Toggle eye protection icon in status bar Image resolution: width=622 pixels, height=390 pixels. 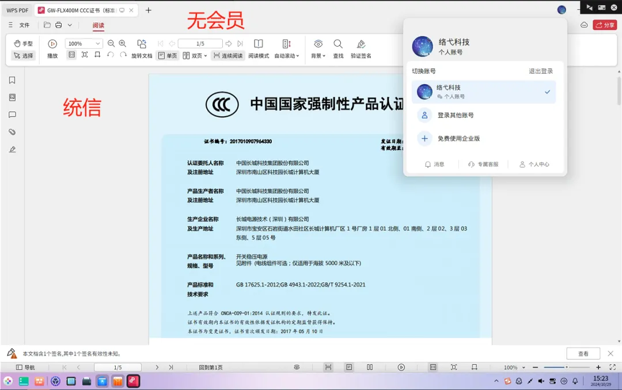tap(297, 368)
